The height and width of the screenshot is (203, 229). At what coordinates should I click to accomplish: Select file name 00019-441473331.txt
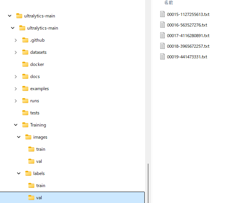[x=187, y=57]
